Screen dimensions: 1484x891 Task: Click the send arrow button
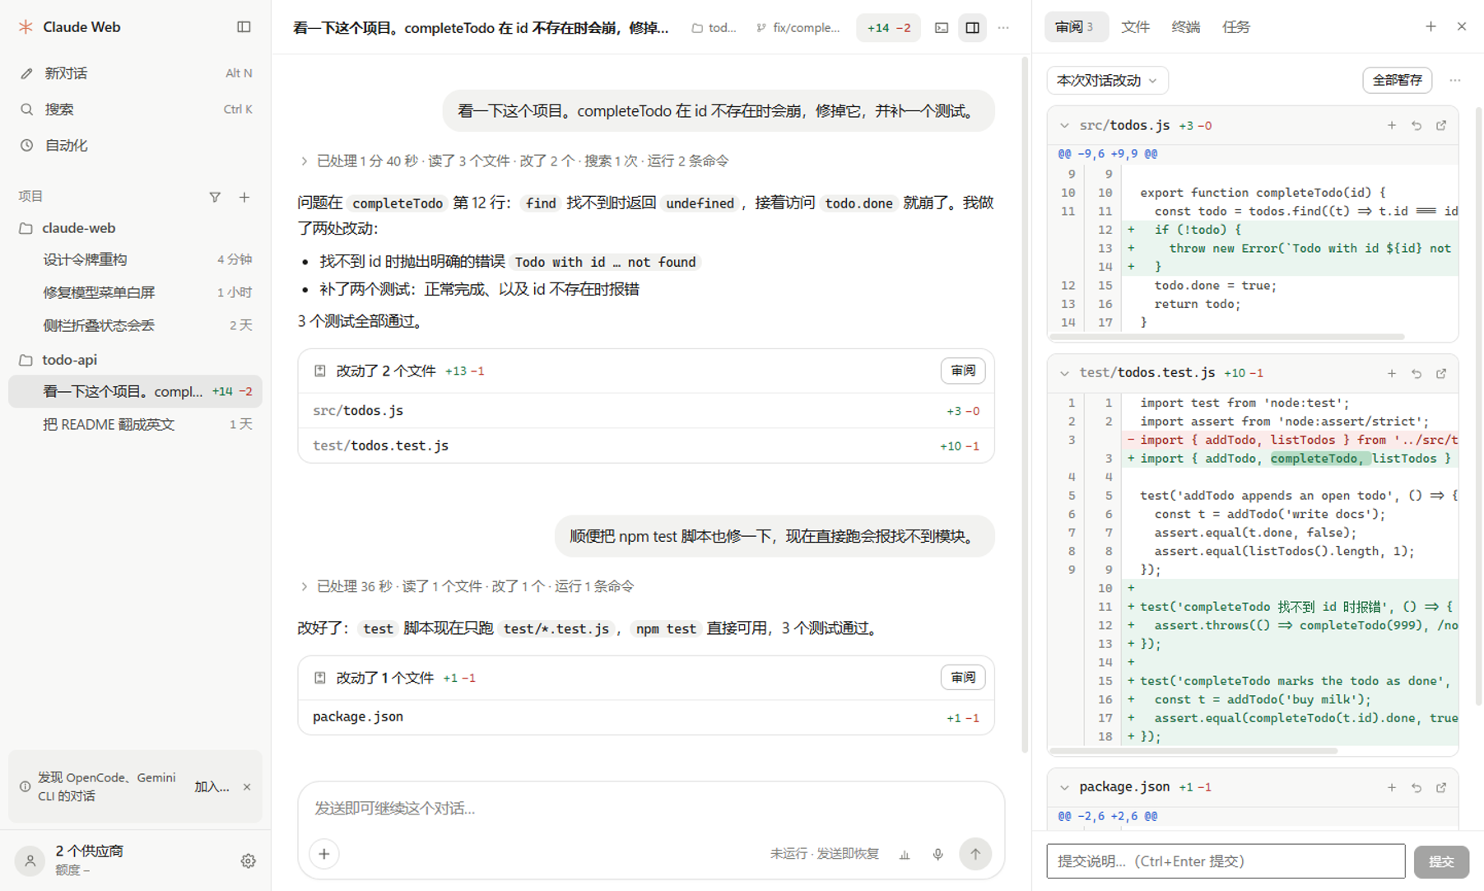975,854
